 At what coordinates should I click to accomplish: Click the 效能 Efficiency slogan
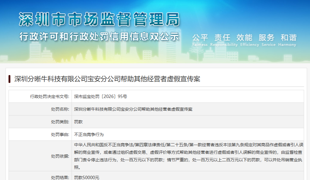(249, 40)
